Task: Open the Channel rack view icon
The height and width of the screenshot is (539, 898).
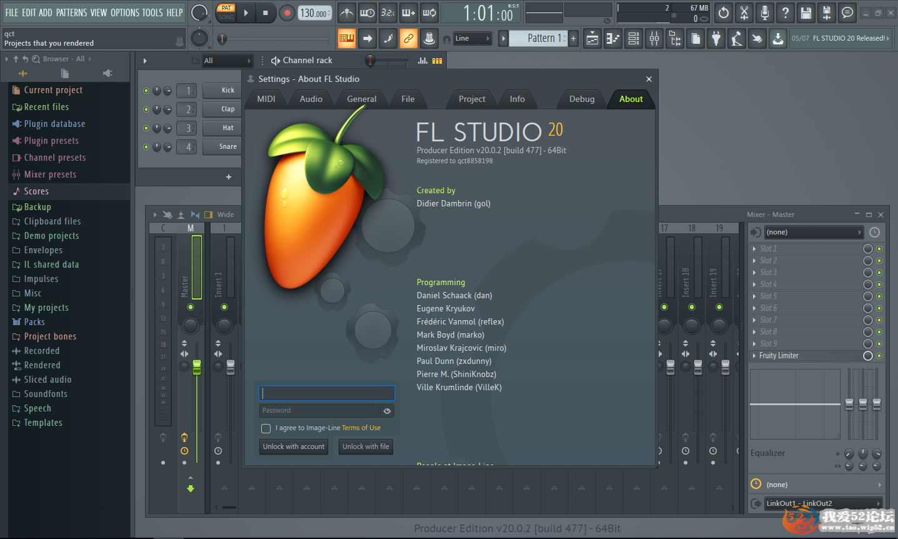Action: 634,39
